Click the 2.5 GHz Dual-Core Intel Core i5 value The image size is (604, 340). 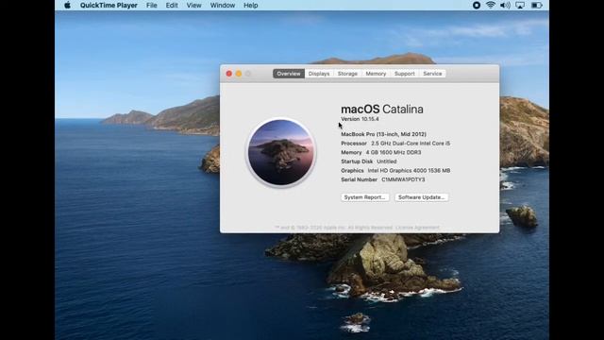pyautogui.click(x=411, y=143)
